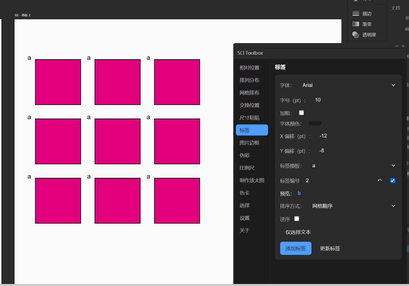Close the SCI Toolbox panel
Viewport: 409px width, 286px height.
coord(403,46)
